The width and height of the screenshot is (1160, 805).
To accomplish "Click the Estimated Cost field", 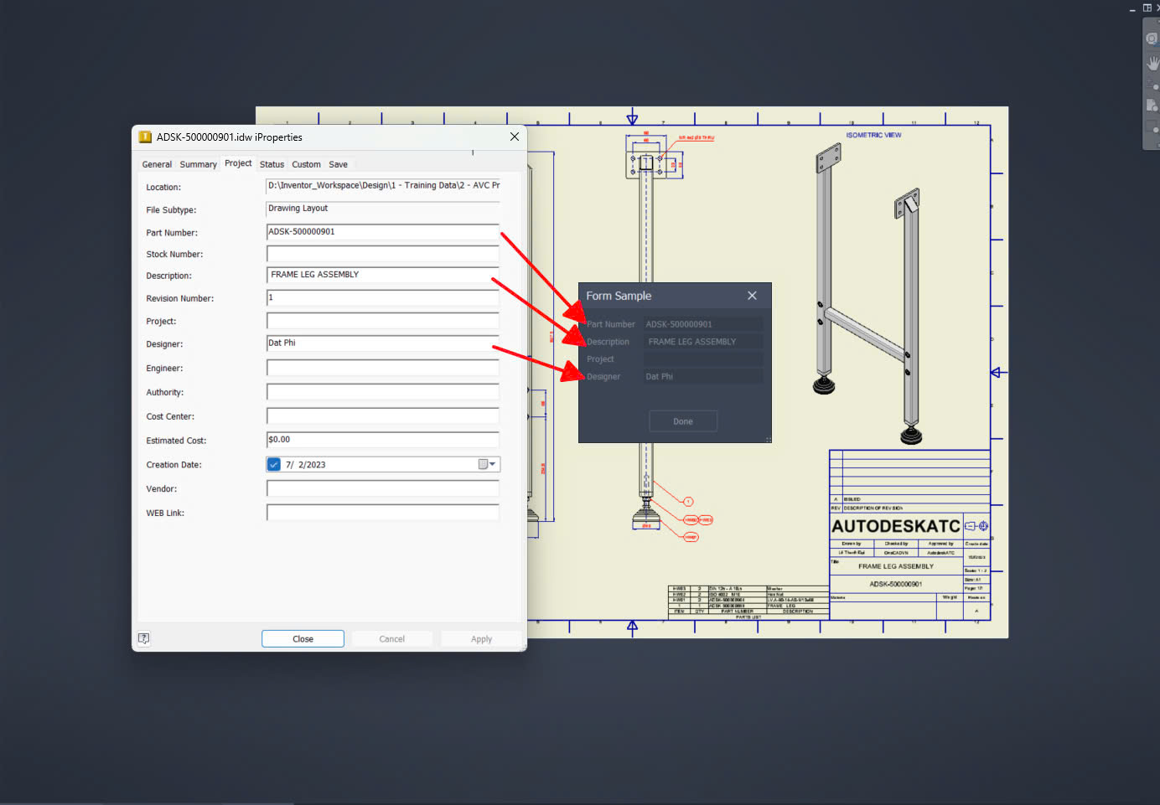I will (383, 440).
